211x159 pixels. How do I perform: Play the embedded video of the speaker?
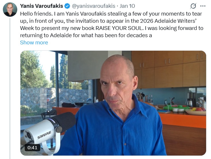click(113, 103)
